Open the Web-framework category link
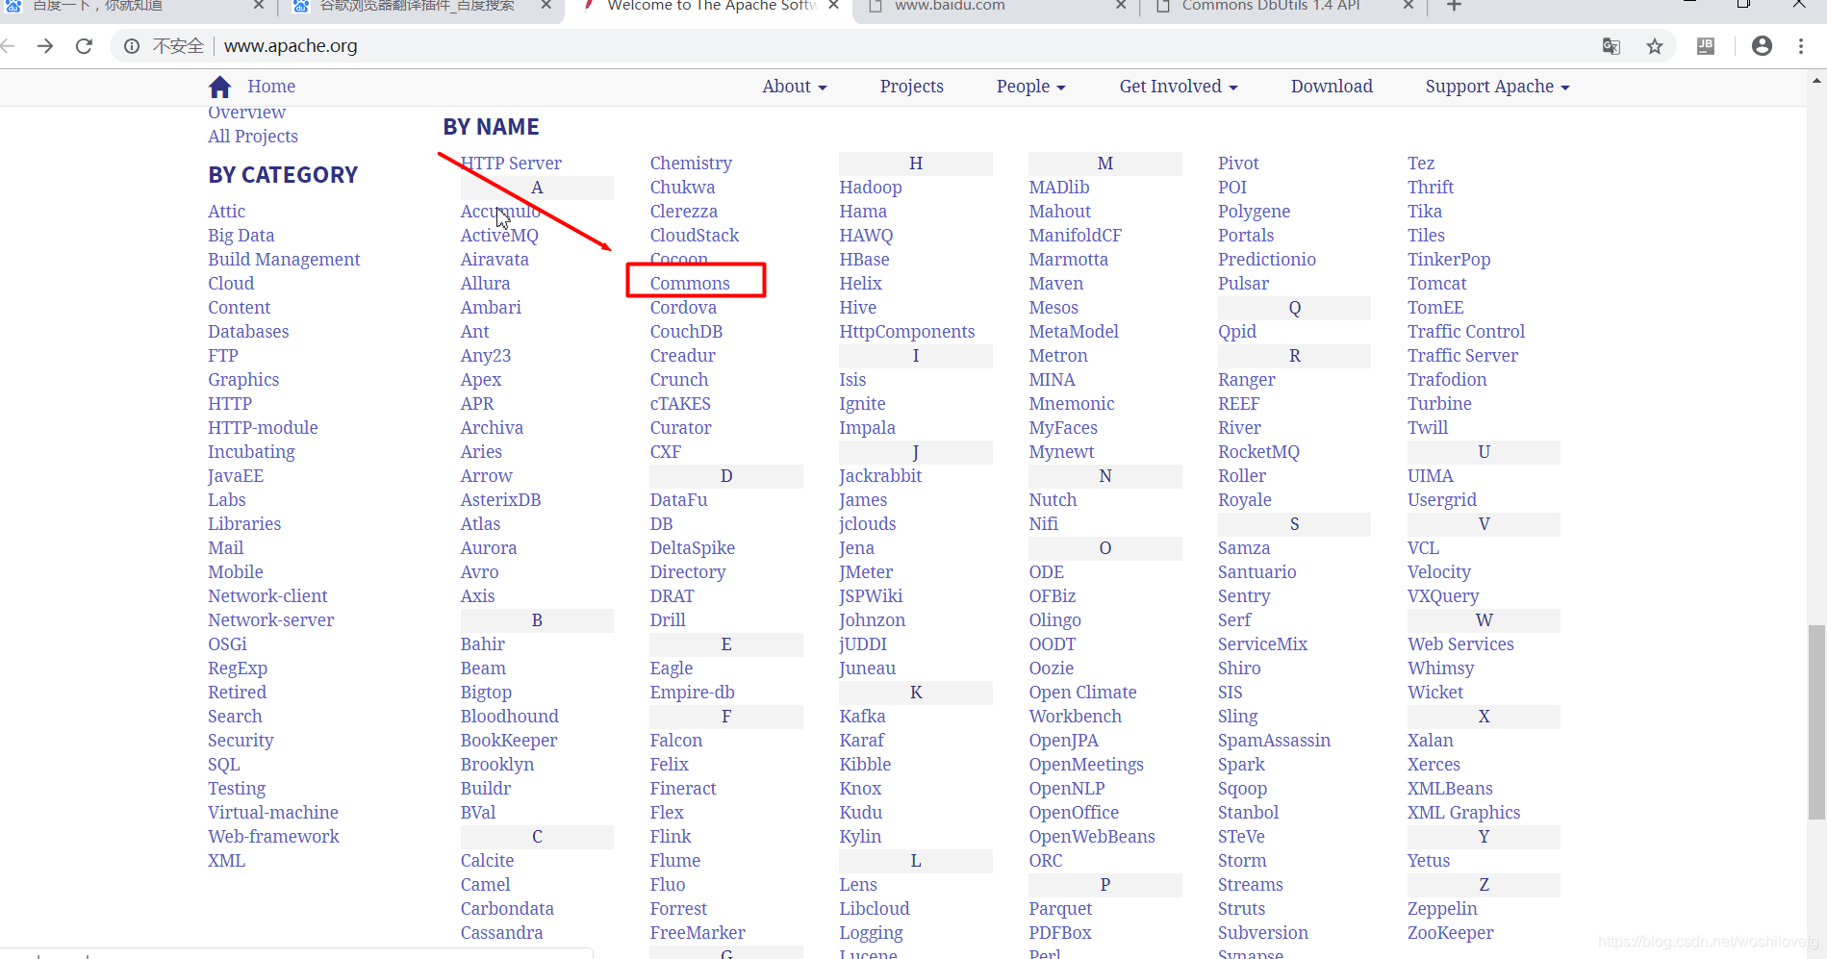Screen dimensions: 1827x959 pyautogui.click(x=273, y=837)
